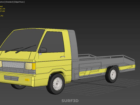Select the truck's rear wheel

[111, 74]
